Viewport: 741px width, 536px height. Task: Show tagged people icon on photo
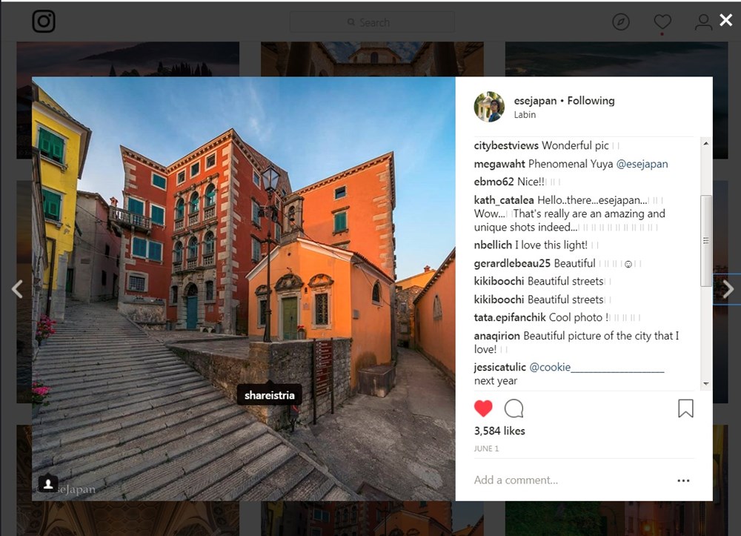tap(48, 483)
